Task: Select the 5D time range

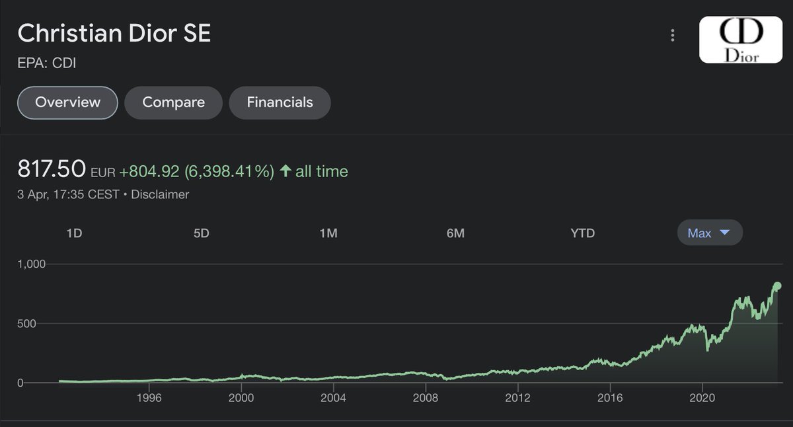Action: tap(202, 233)
